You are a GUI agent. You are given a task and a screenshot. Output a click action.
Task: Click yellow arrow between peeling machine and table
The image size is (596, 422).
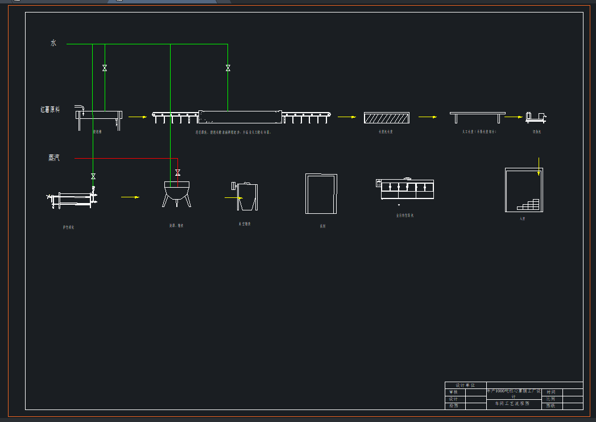click(428, 117)
